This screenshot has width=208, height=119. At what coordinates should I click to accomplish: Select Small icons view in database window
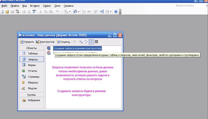86,42
